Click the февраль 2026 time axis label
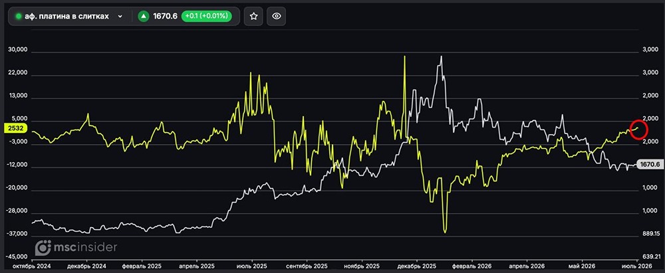The image size is (665, 273). pos(472,266)
